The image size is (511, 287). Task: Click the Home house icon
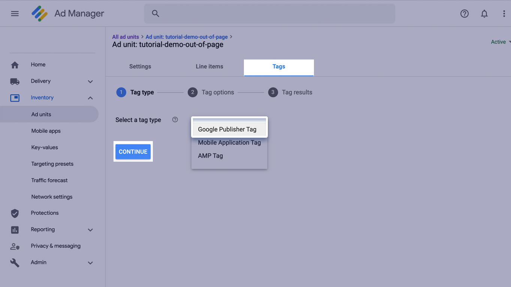coord(15,65)
